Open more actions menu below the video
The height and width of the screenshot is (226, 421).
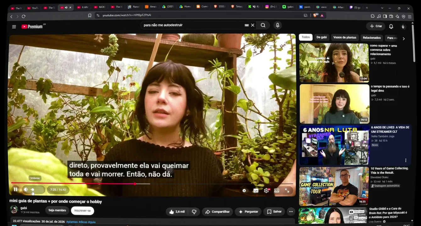(291, 212)
